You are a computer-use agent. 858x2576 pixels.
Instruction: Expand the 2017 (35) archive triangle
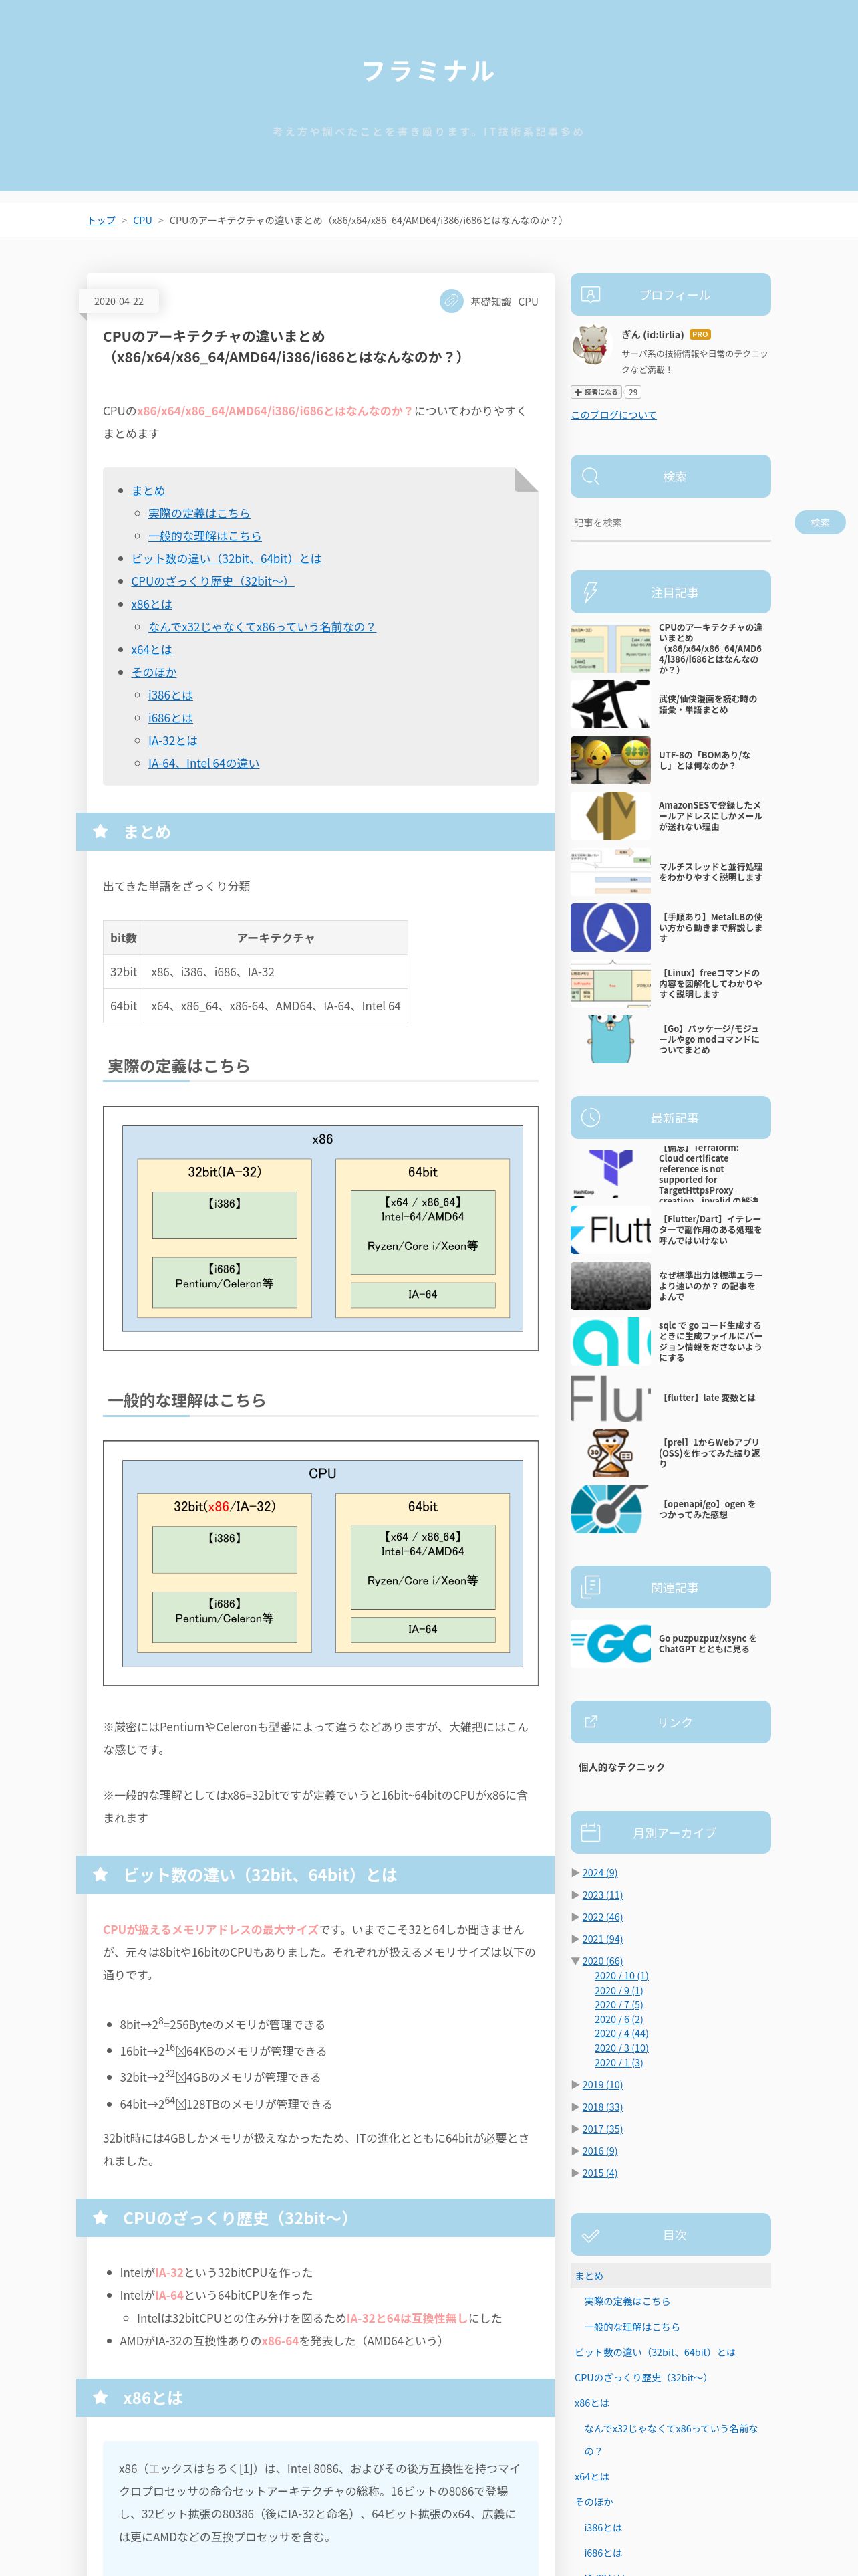tap(575, 2128)
